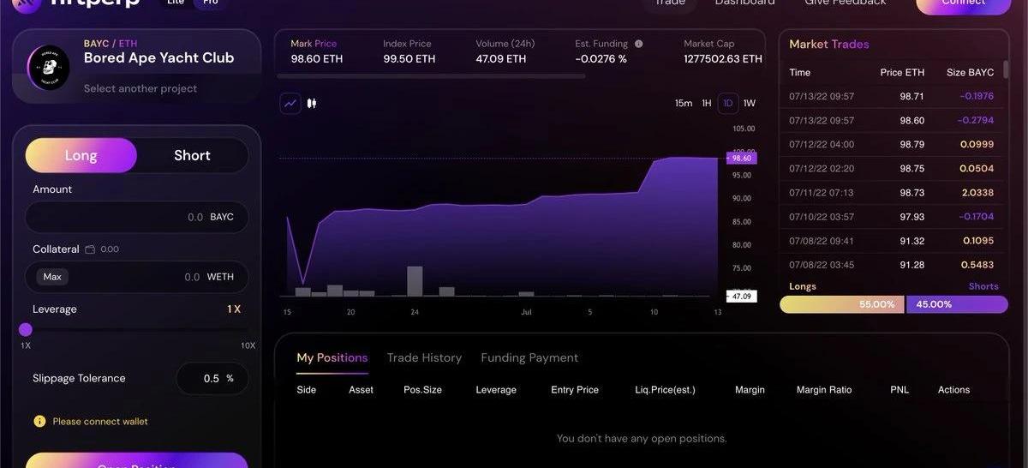
Task: Click trade row 07/11/22 07:13
Action: (894, 193)
